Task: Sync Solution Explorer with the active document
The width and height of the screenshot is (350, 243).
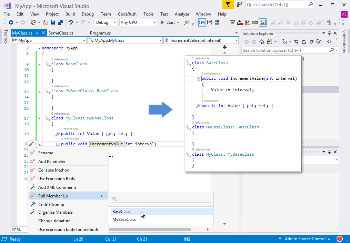Action: 296,41
